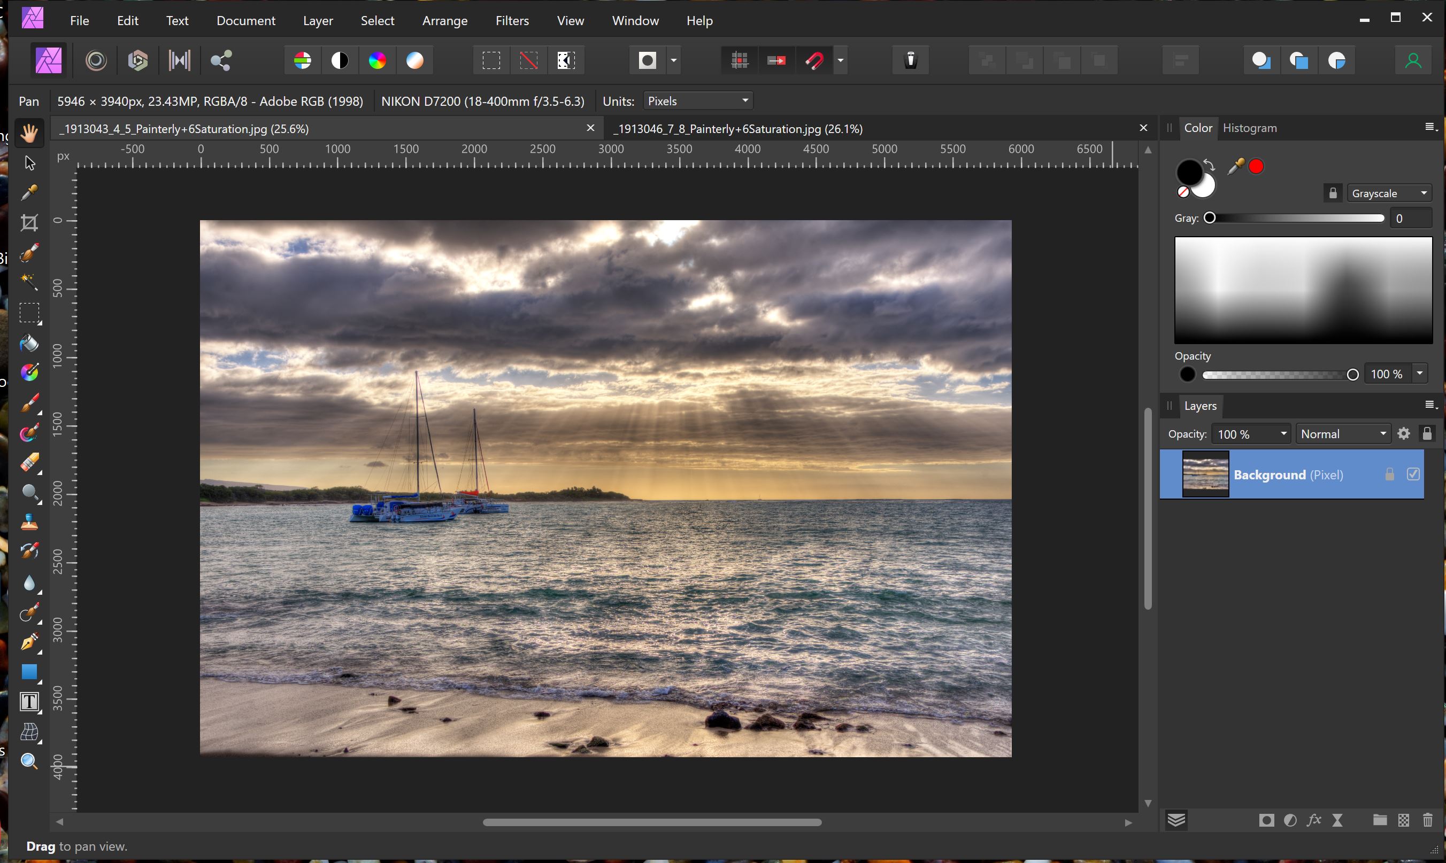Image resolution: width=1446 pixels, height=863 pixels.
Task: Apply Auto Colors
Action: click(377, 60)
